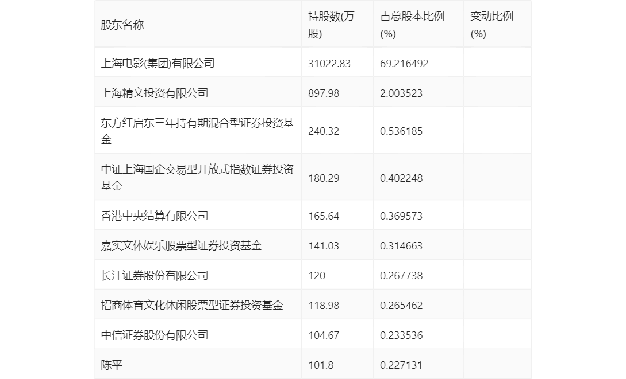Select 上海电影(集团)有限公司 shareholder name
626x379 pixels.
pos(158,63)
